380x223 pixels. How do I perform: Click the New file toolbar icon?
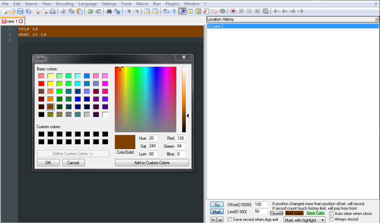4,11
